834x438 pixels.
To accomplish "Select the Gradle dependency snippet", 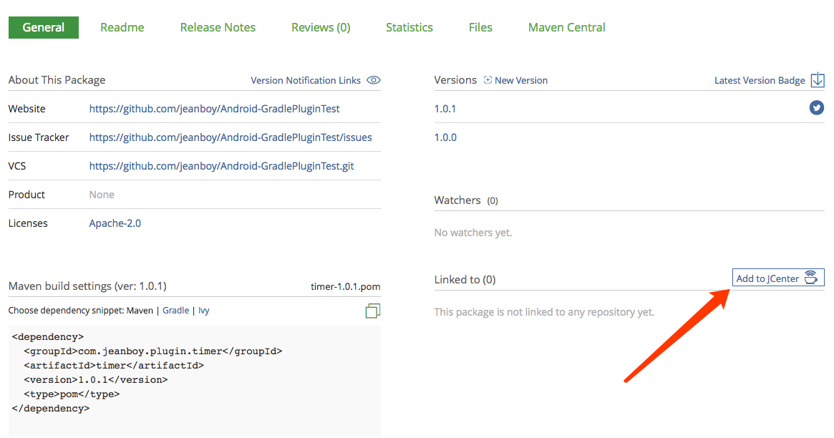I will (175, 311).
